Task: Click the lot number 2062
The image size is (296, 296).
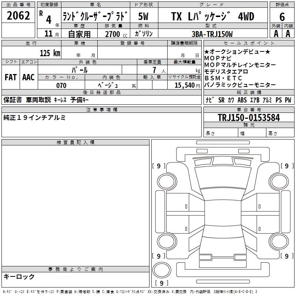Action: click(18, 16)
